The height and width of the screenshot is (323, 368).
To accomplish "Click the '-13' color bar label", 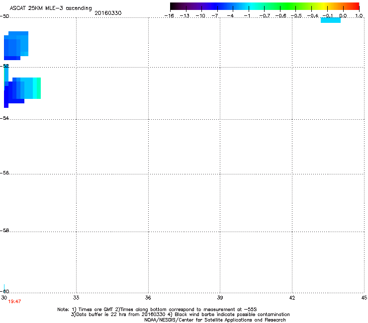I will tap(184, 16).
